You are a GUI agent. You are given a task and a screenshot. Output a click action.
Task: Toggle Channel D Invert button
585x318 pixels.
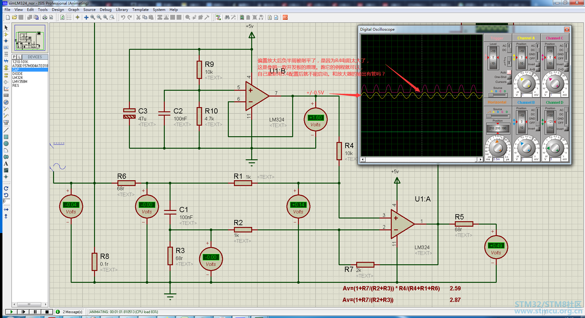[566, 129]
